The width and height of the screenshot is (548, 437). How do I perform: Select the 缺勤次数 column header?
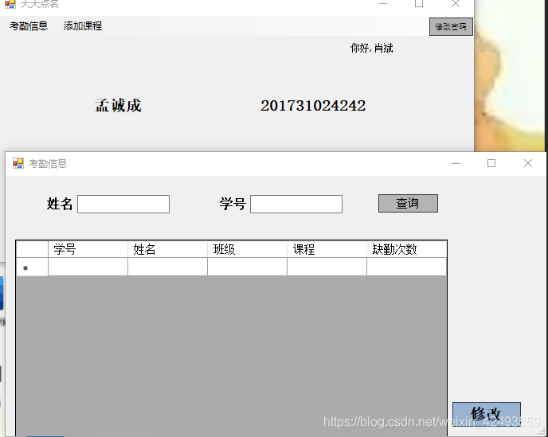tap(406, 249)
